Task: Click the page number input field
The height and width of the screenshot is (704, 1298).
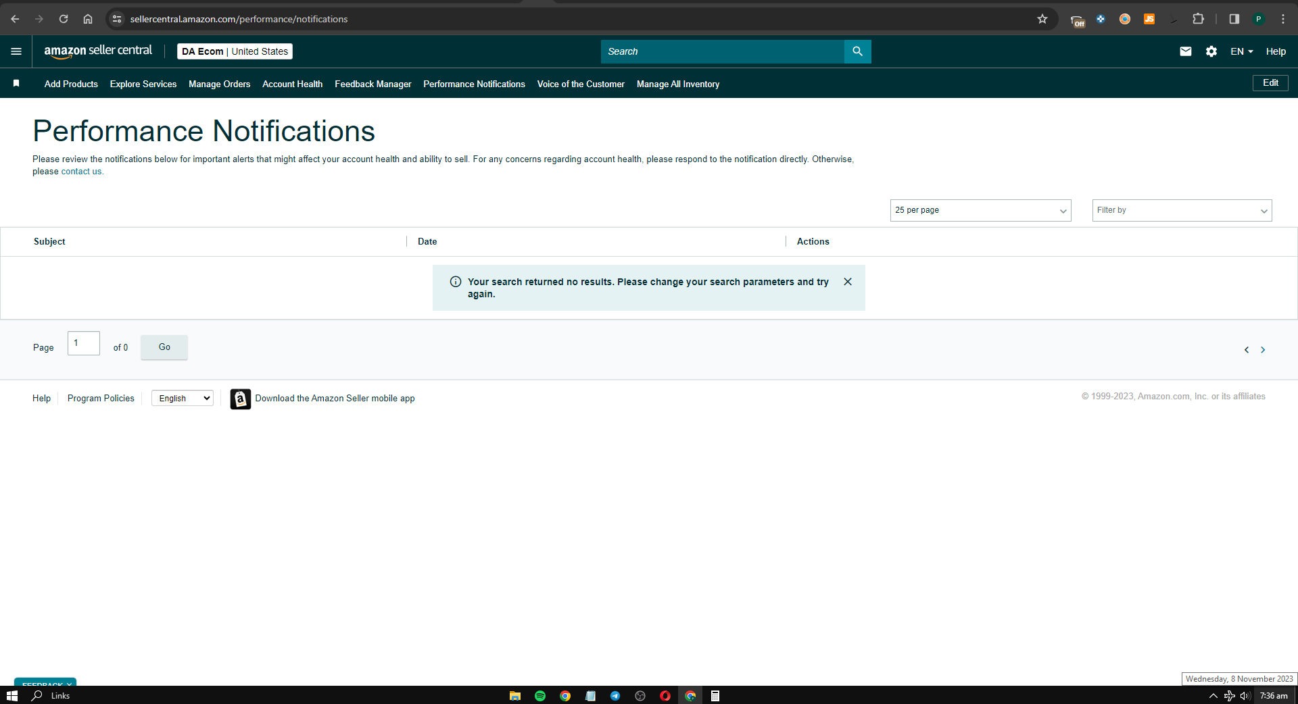Action: [84, 343]
